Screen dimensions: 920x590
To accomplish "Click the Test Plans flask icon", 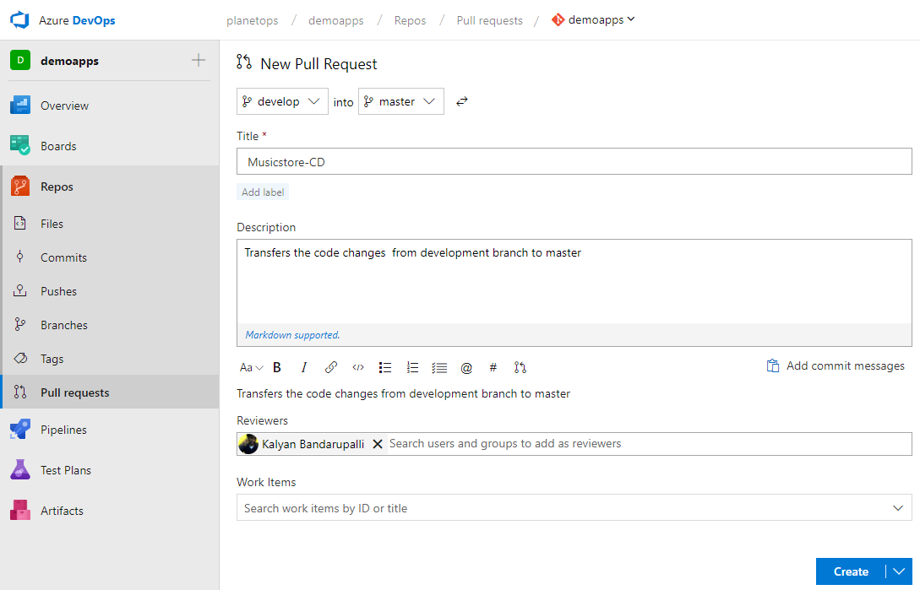I will point(20,470).
